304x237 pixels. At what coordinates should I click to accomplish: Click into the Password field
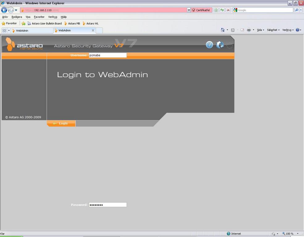click(107, 205)
